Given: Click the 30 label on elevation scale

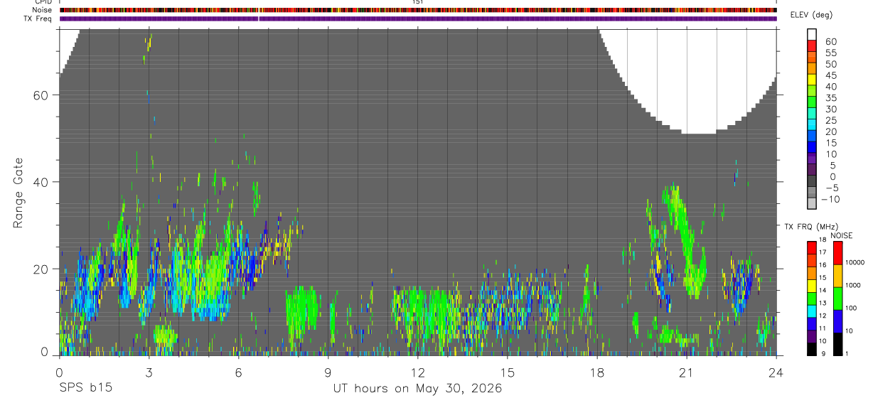Looking at the screenshot, I should click(x=830, y=109).
